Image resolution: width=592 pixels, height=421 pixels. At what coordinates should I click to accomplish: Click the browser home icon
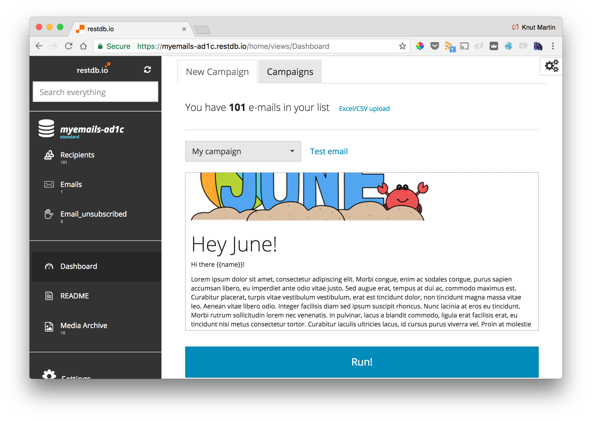click(x=83, y=46)
